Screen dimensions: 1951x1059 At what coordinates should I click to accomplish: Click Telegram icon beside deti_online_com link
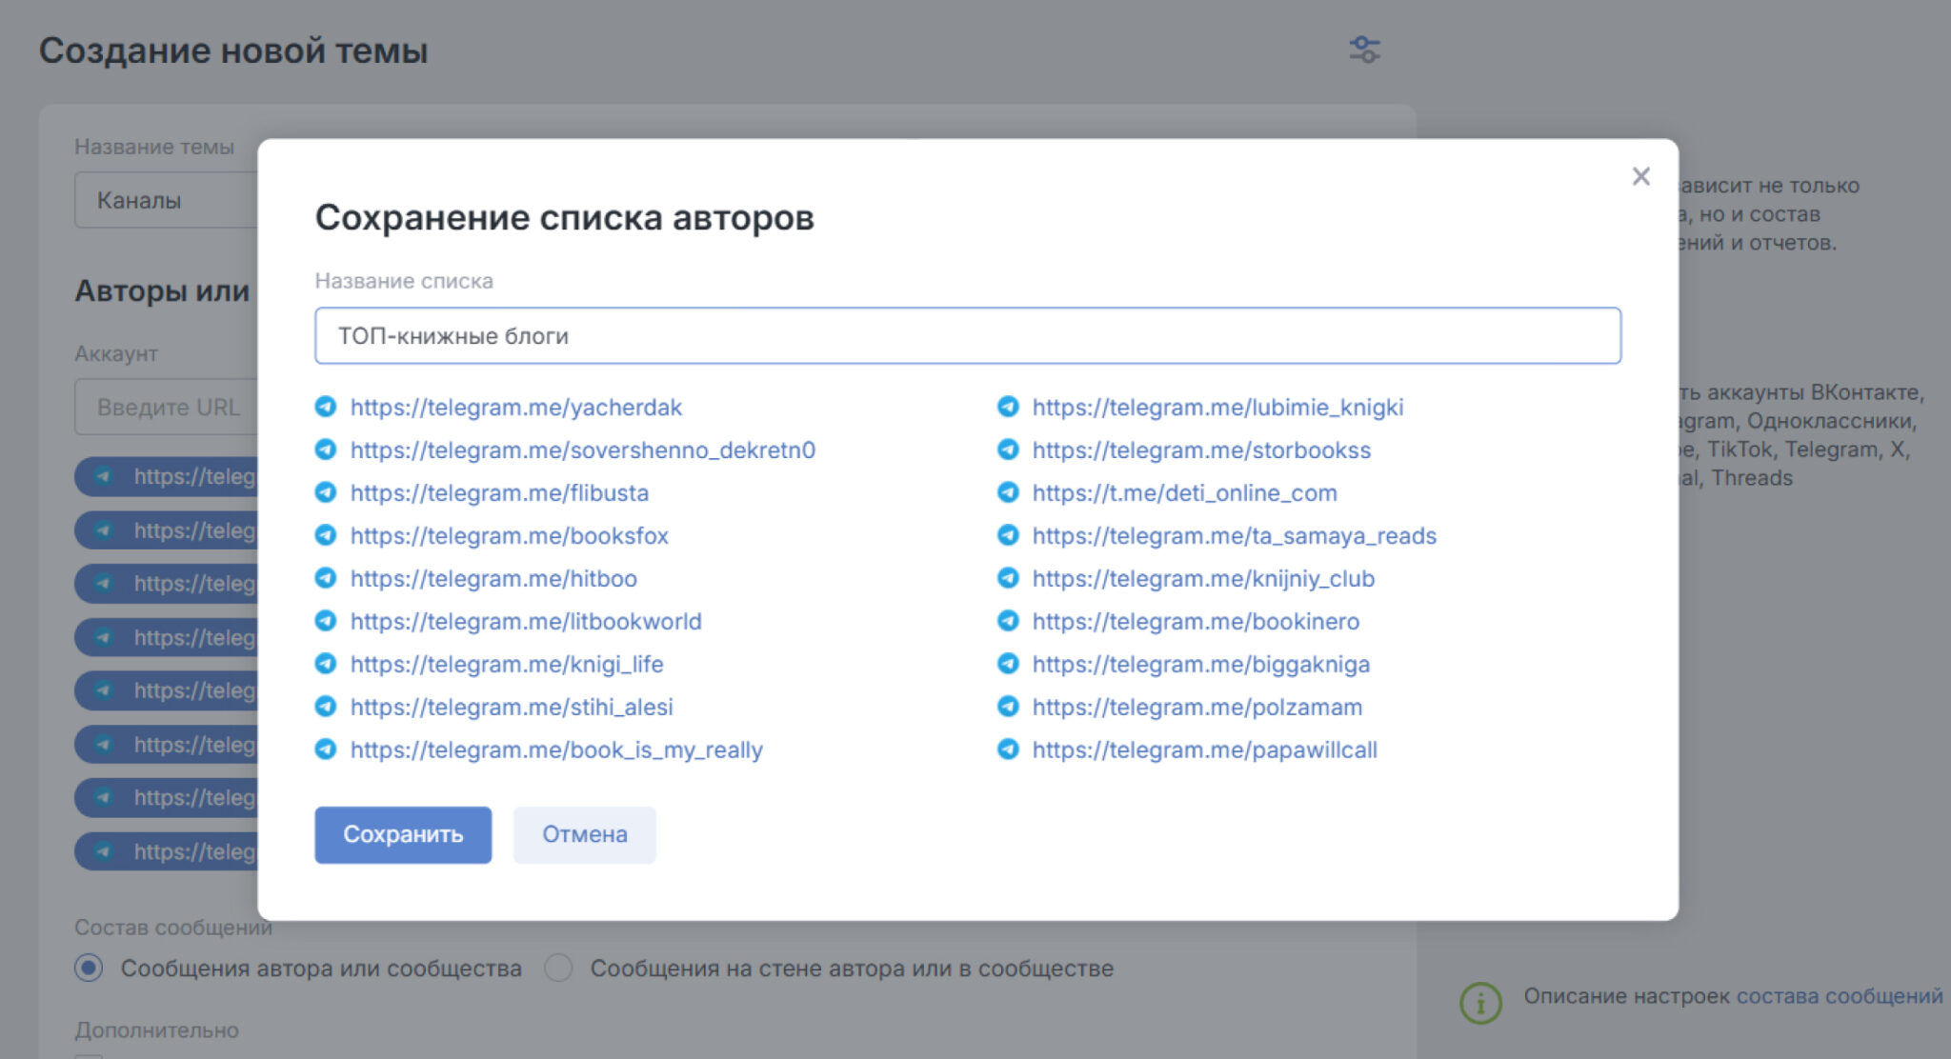(x=1008, y=492)
